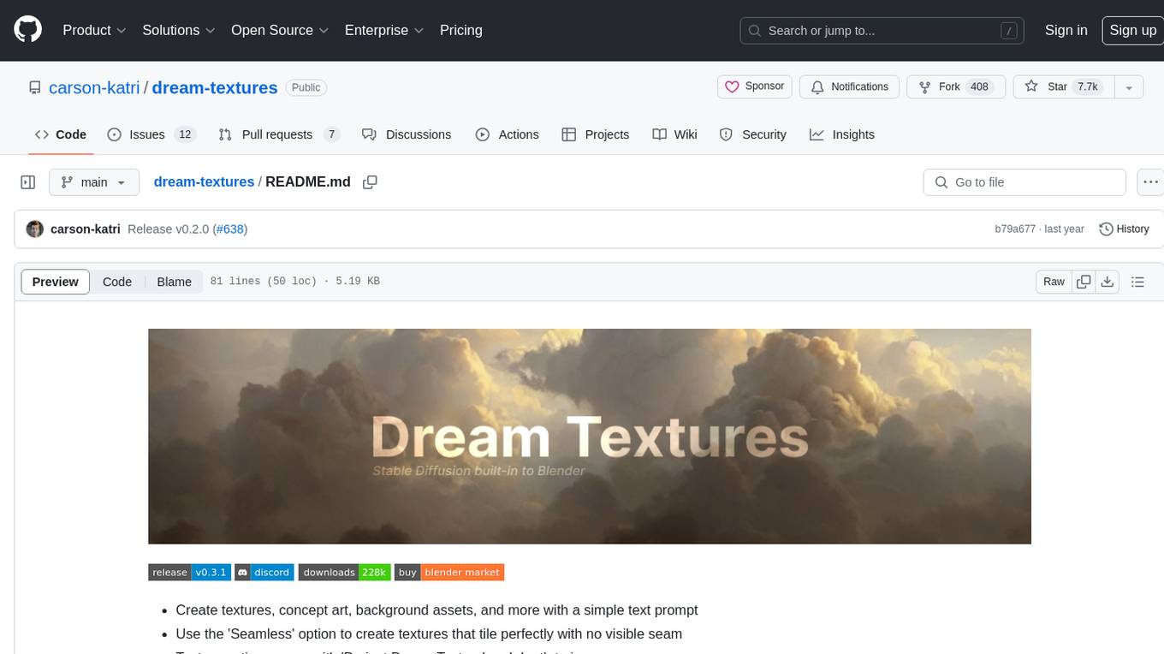Open the buy blender market badge
This screenshot has height=654, width=1164.
[449, 572]
